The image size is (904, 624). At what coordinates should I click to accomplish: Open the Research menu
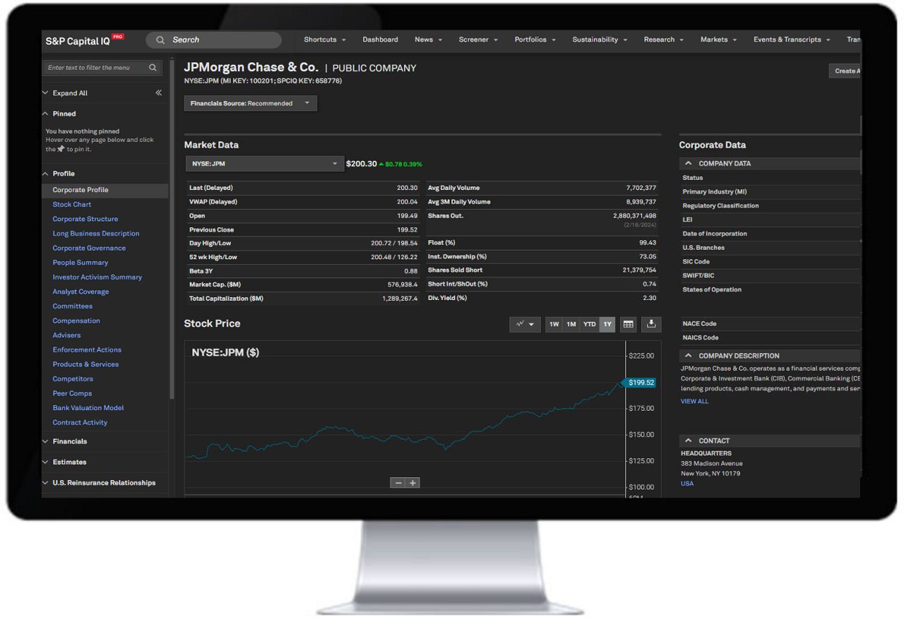click(664, 40)
